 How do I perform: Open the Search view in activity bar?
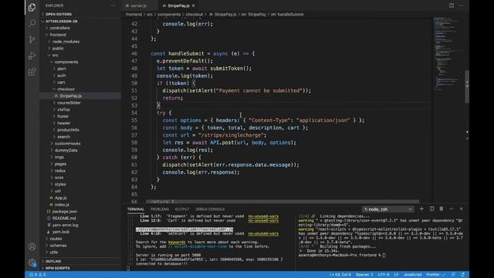32,23
